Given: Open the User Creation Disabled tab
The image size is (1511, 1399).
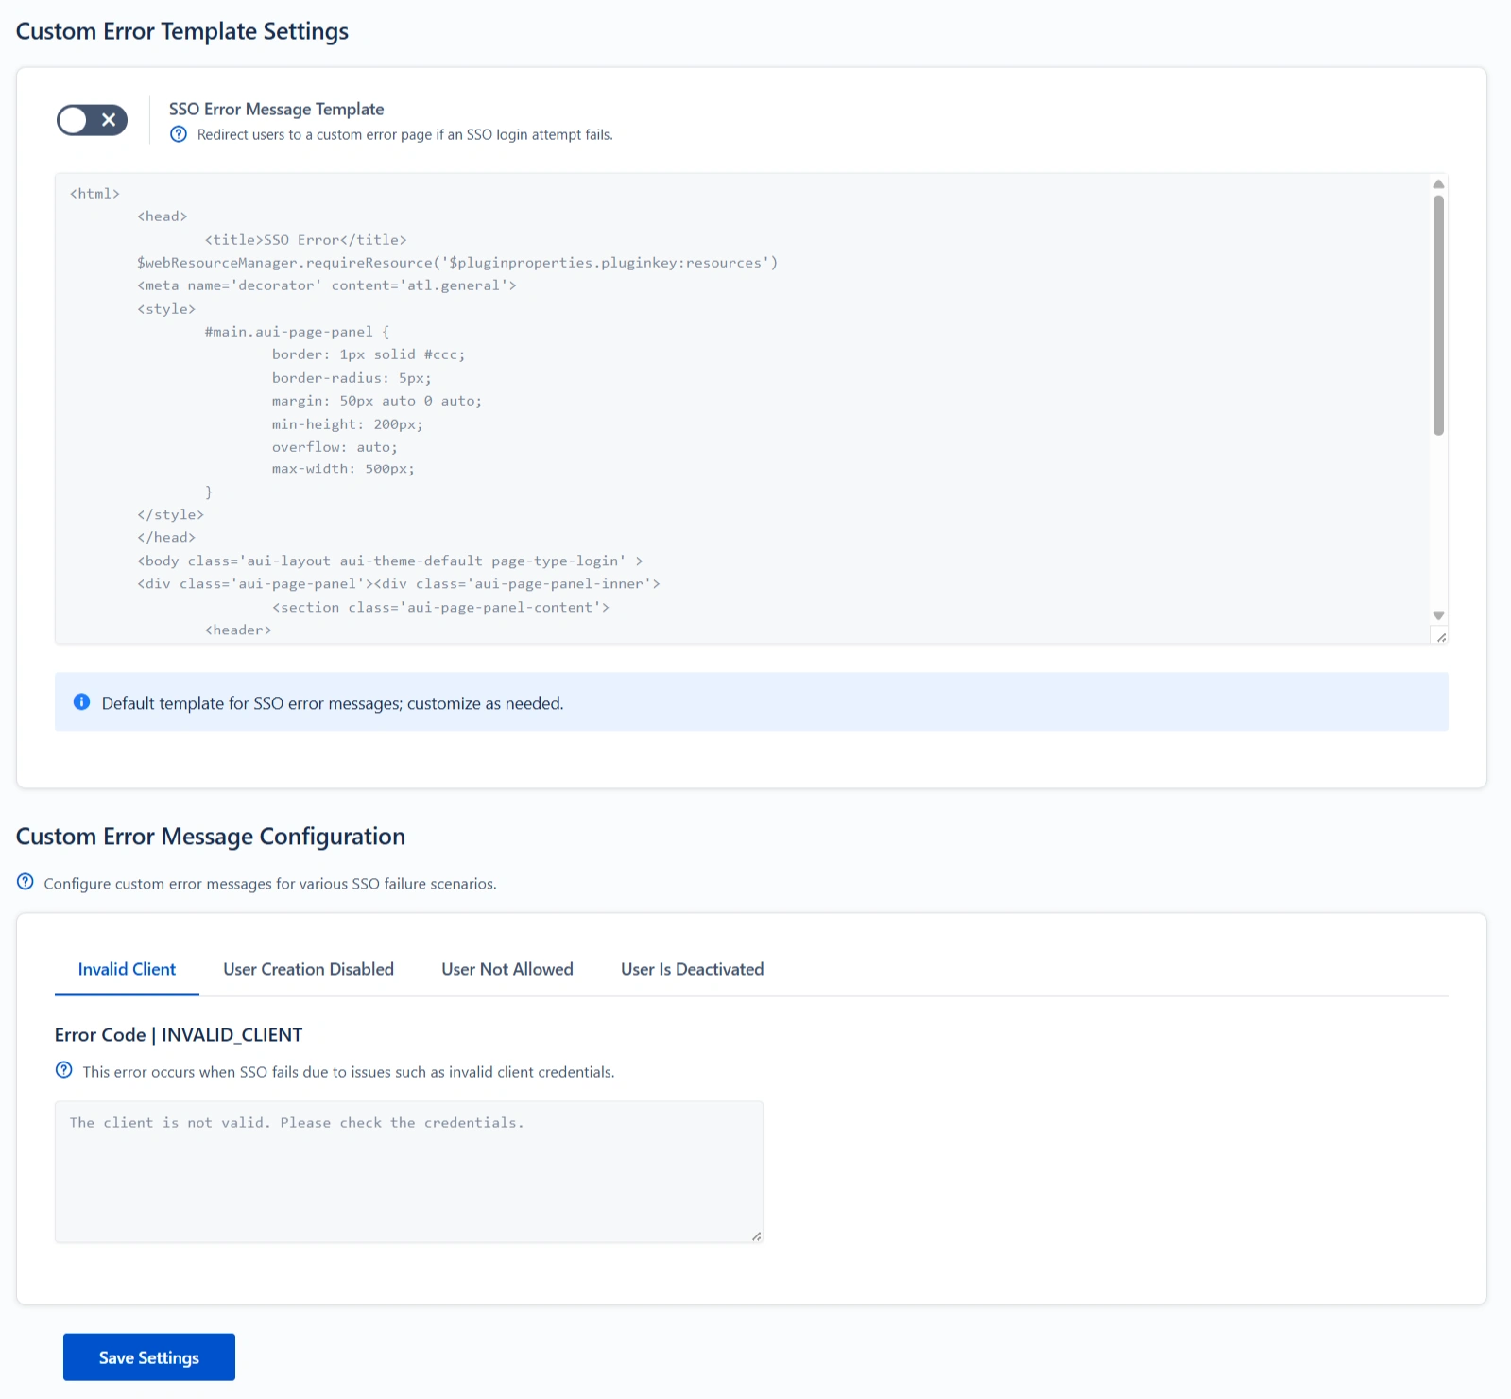Looking at the screenshot, I should (x=308, y=969).
